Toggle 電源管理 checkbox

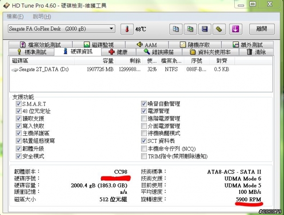click(144, 111)
